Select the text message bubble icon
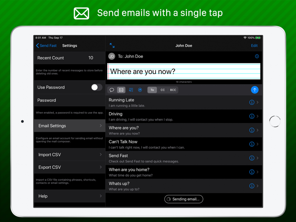 pos(112,90)
